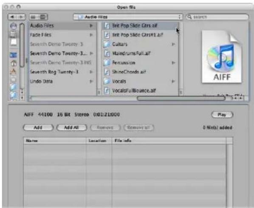Click the Percussion folder icon

[107, 62]
